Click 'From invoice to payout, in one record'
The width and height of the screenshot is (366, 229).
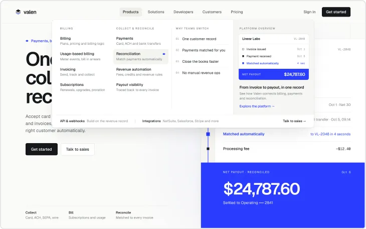click(x=271, y=87)
